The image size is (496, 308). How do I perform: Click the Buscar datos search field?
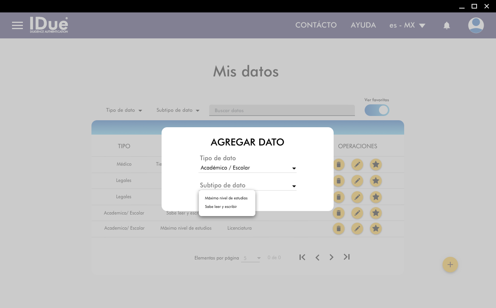[x=282, y=111]
